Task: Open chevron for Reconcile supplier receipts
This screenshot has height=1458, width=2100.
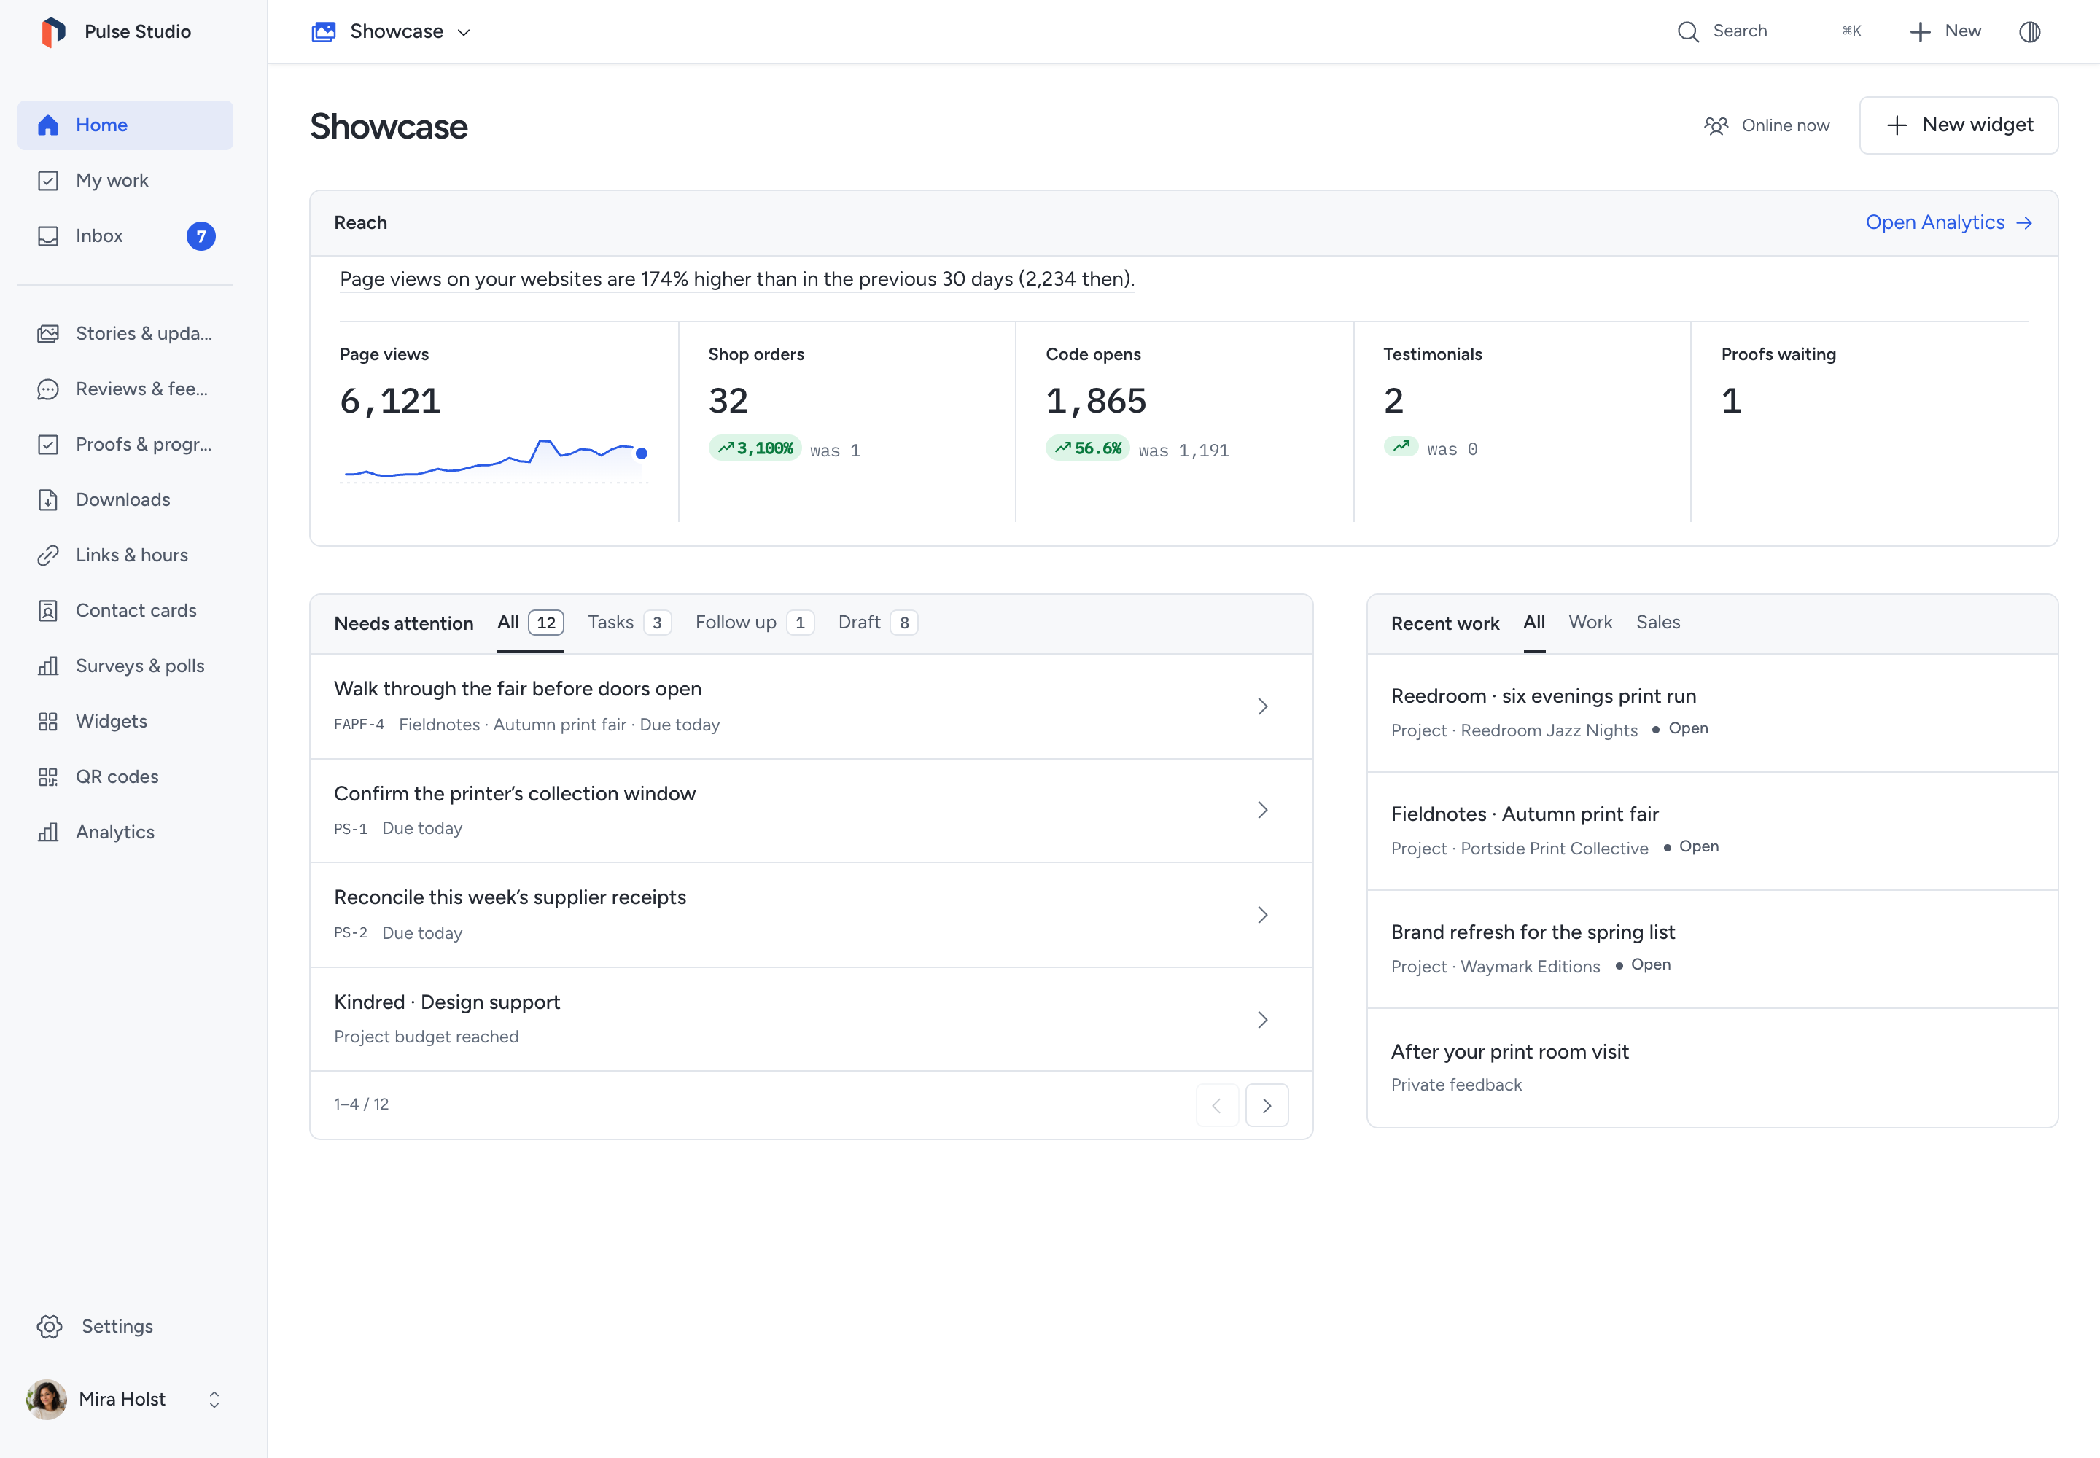Action: coord(1262,916)
